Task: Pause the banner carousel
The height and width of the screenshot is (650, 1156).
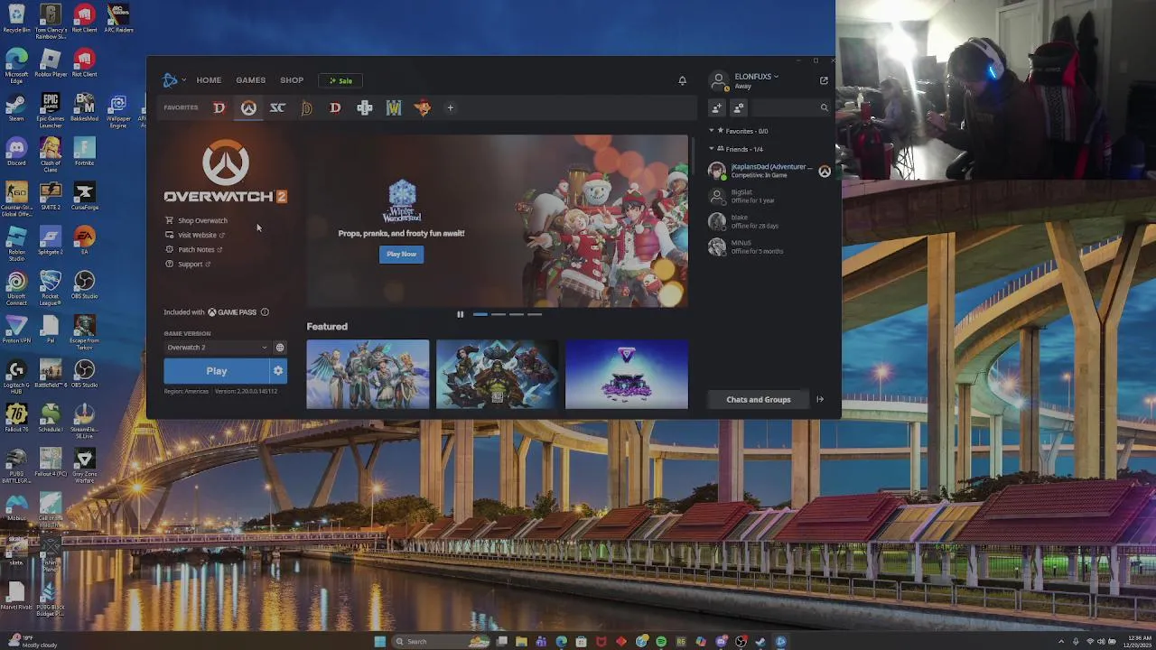Action: coord(460,314)
